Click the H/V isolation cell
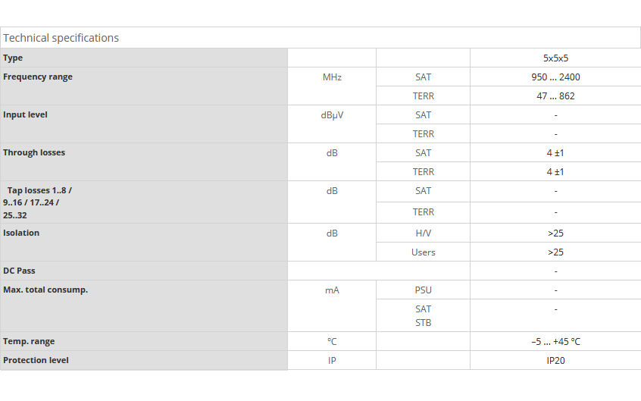Image resolution: width=641 pixels, height=401 pixels. tap(423, 233)
